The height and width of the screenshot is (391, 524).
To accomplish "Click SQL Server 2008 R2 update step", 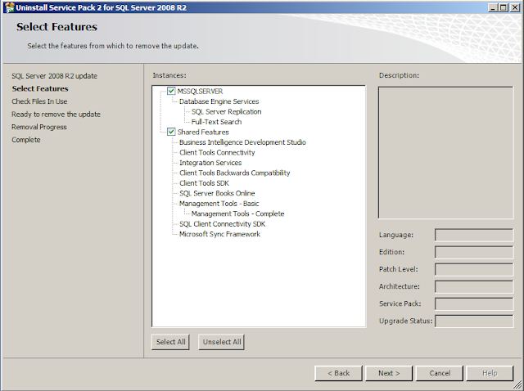I will click(55, 76).
